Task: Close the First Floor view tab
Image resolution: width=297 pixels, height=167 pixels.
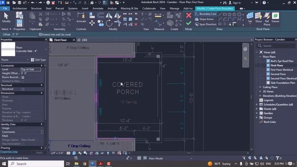Action: [74, 40]
